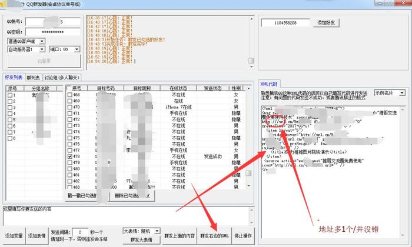This screenshot has height=247, width=412.
Task: Open the 普通QQ客户端 dropdown
Action: coord(26,41)
